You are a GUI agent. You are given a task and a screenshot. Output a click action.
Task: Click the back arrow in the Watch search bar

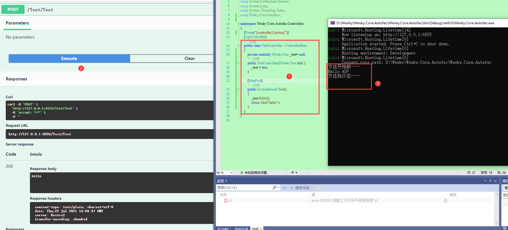pos(285,188)
